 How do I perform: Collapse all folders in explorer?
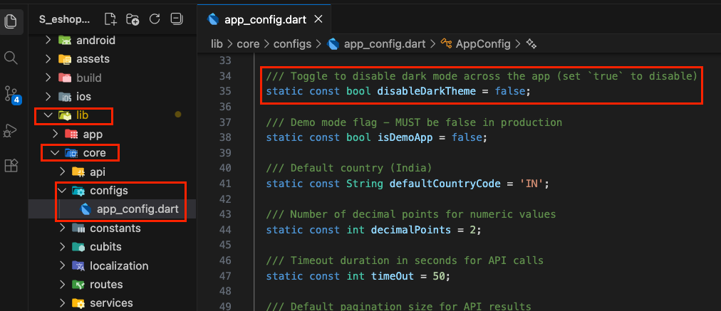(178, 19)
